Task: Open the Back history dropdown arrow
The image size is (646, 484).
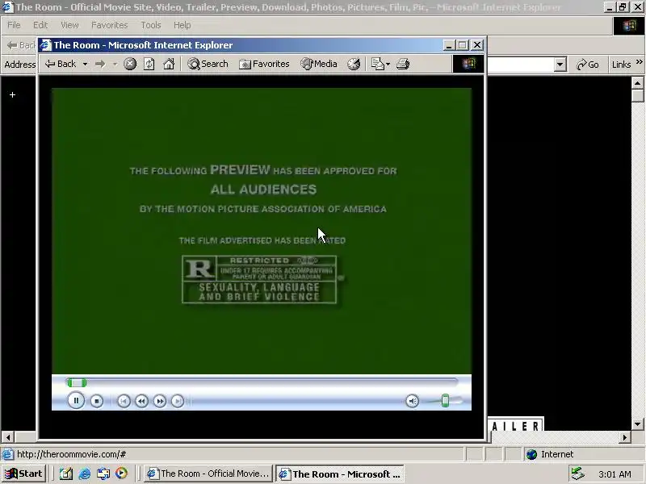Action: [85, 65]
